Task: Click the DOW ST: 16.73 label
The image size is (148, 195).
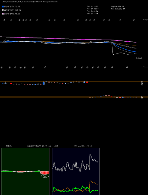Action: click(12, 6)
